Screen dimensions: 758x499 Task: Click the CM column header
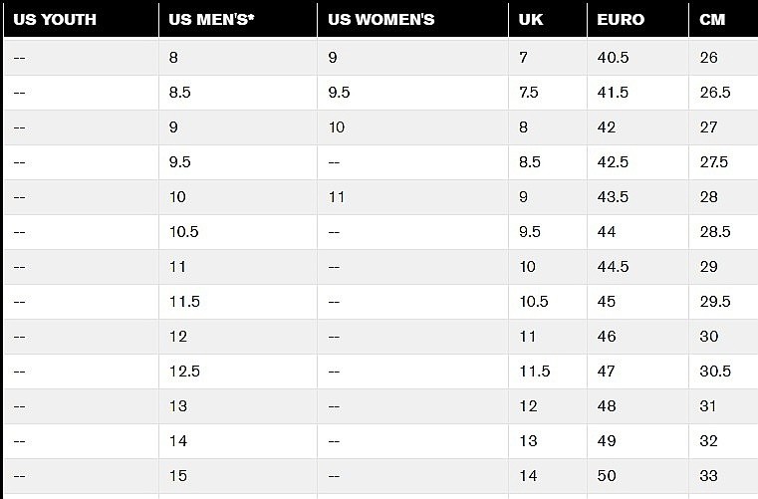[x=713, y=20]
